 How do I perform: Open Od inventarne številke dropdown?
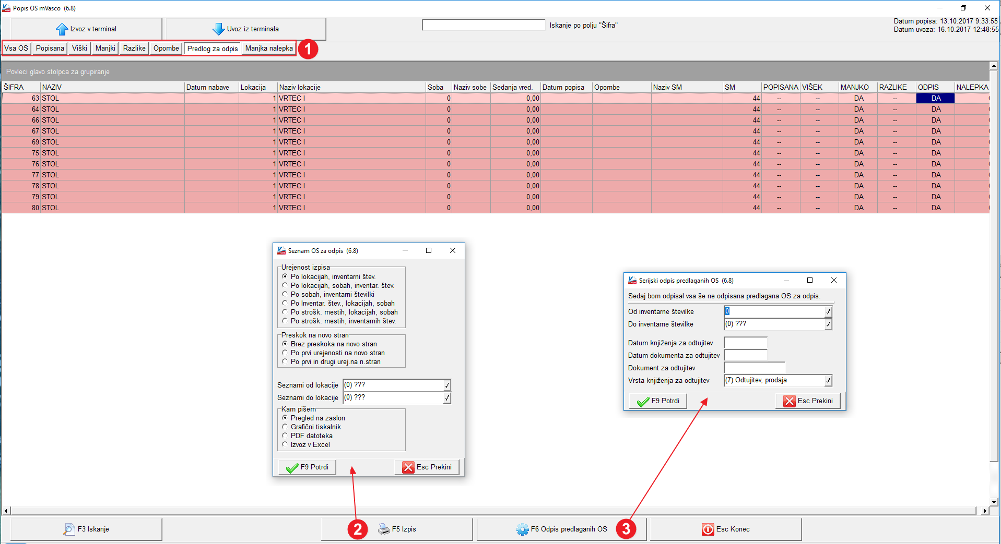pyautogui.click(x=828, y=312)
